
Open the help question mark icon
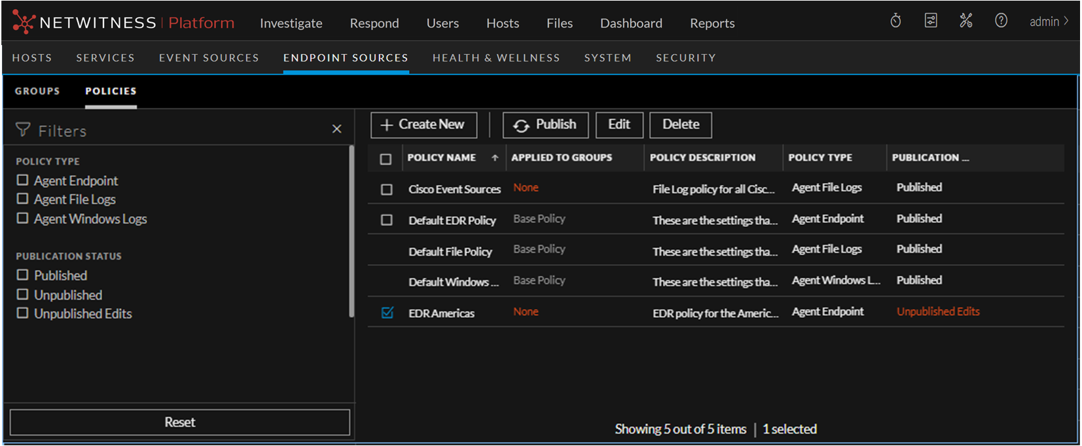(1001, 21)
